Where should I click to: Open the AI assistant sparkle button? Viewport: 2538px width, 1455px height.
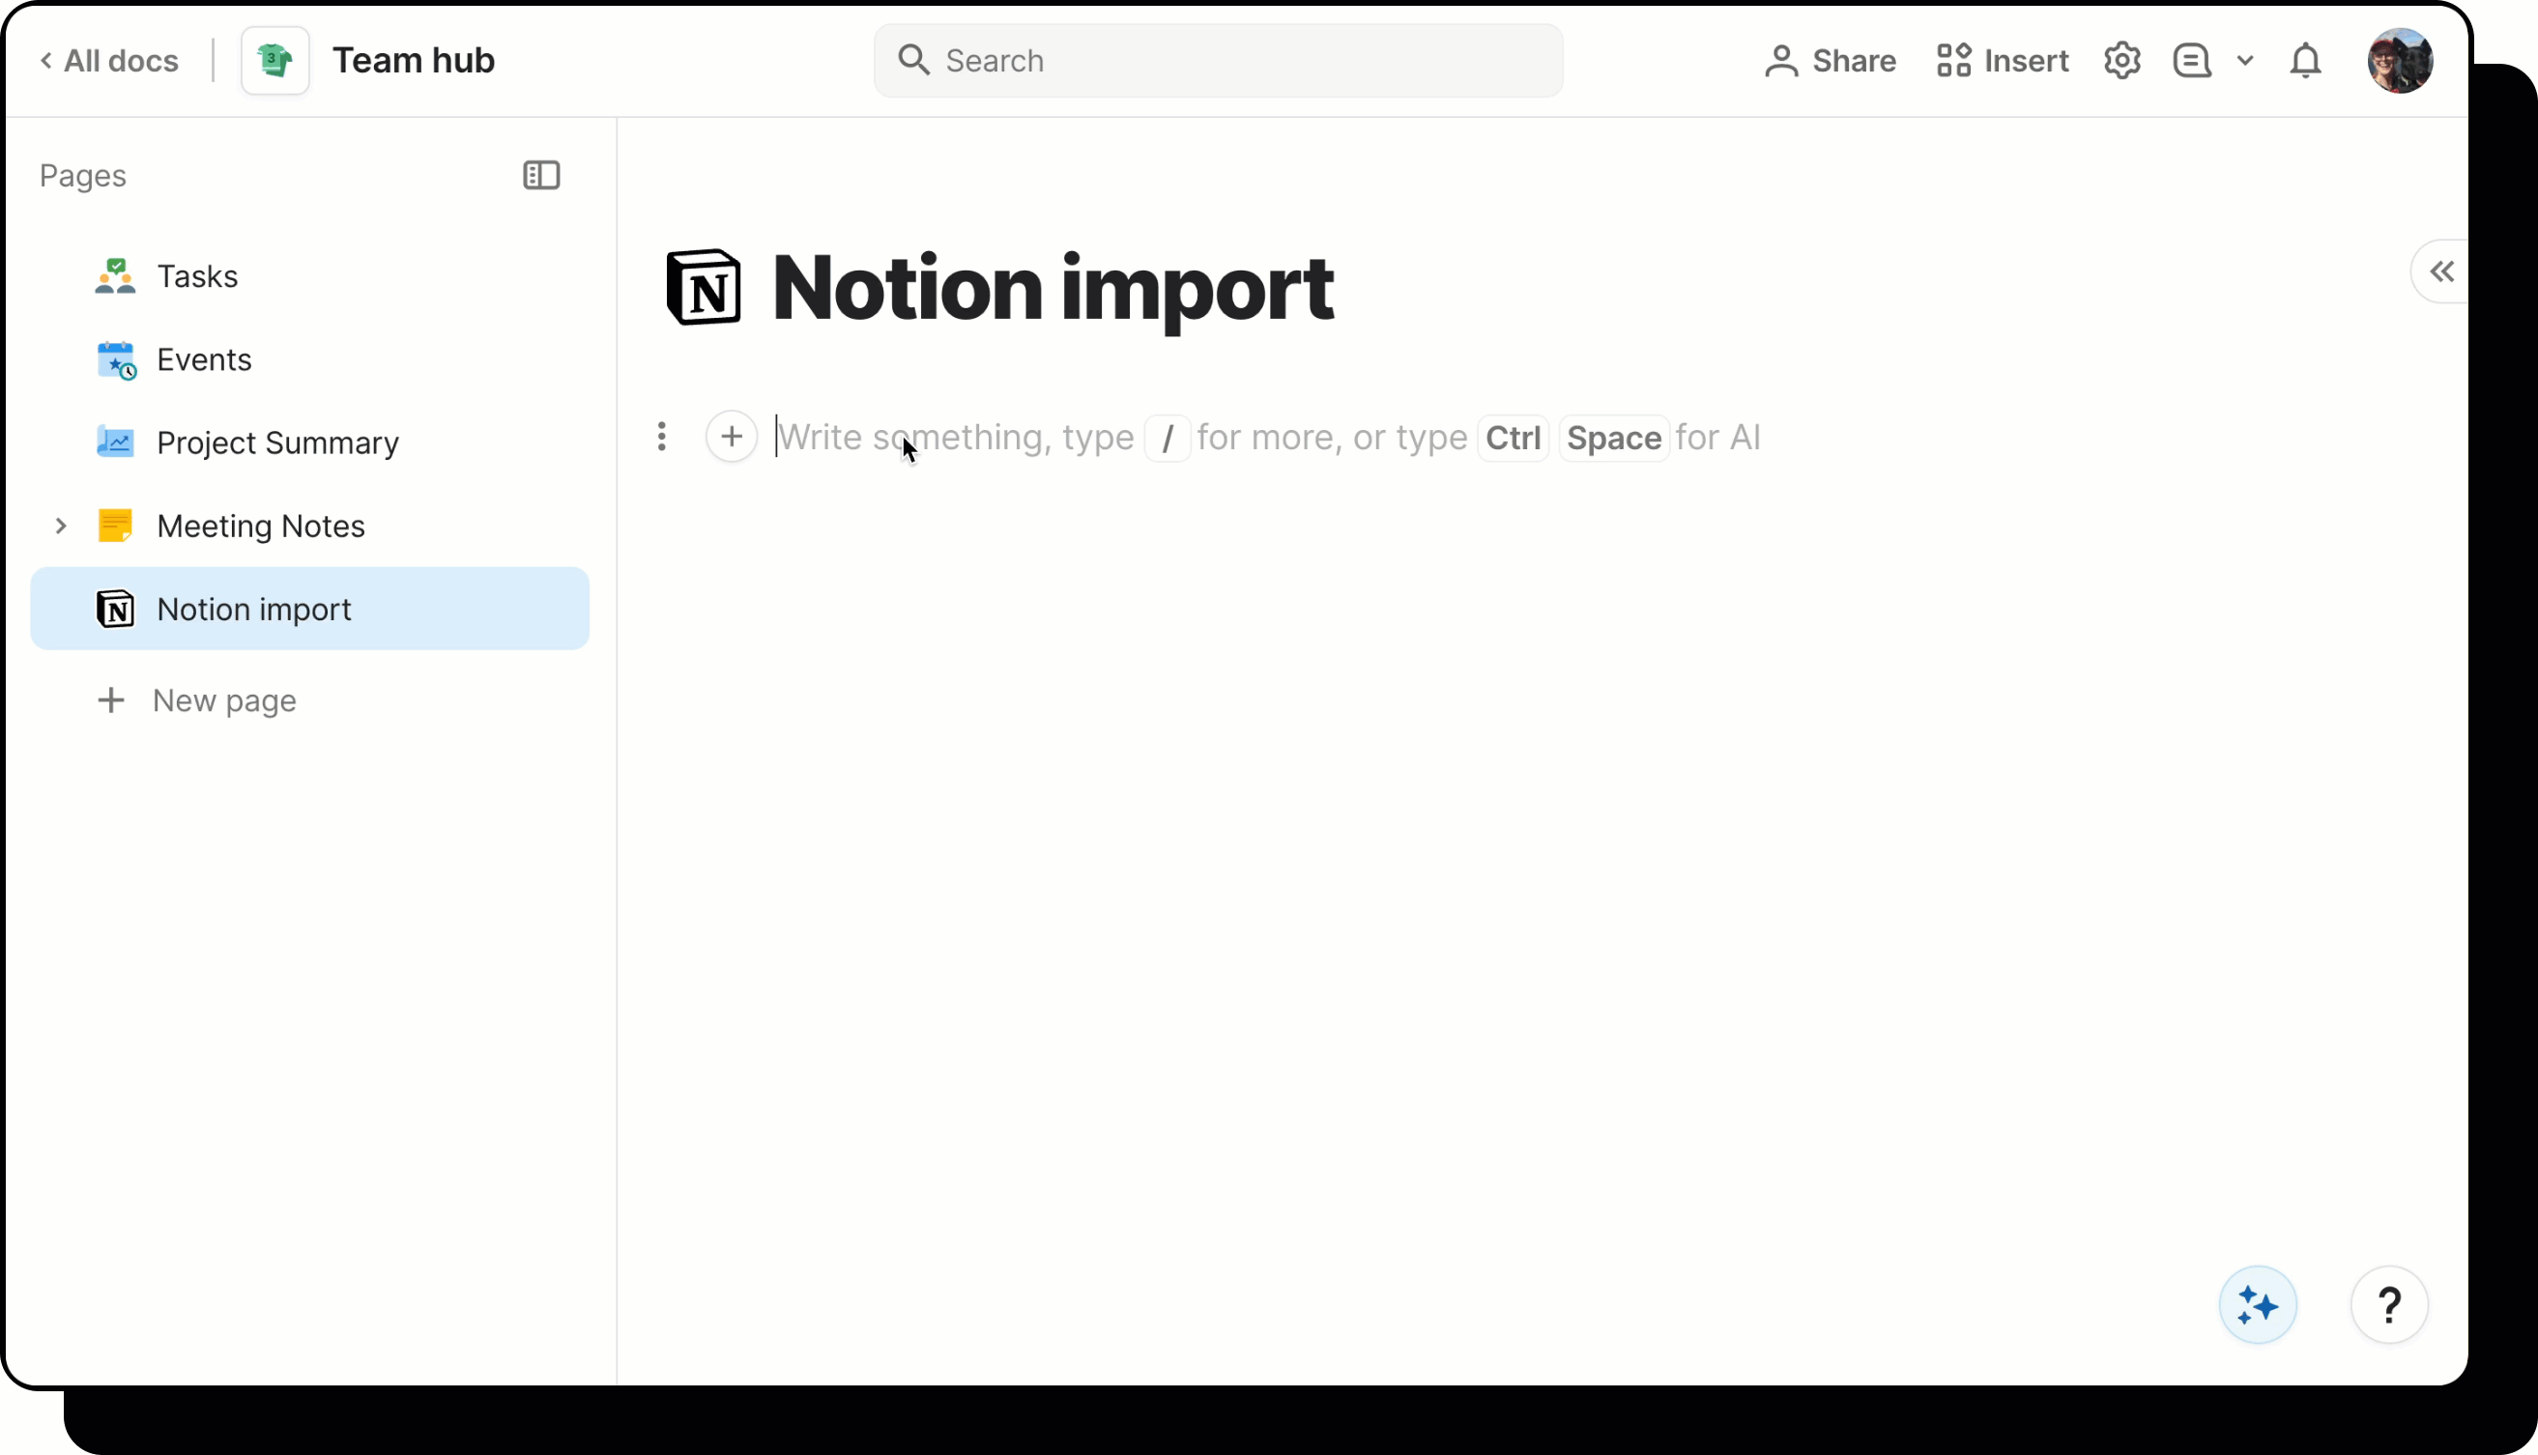(x=2256, y=1305)
